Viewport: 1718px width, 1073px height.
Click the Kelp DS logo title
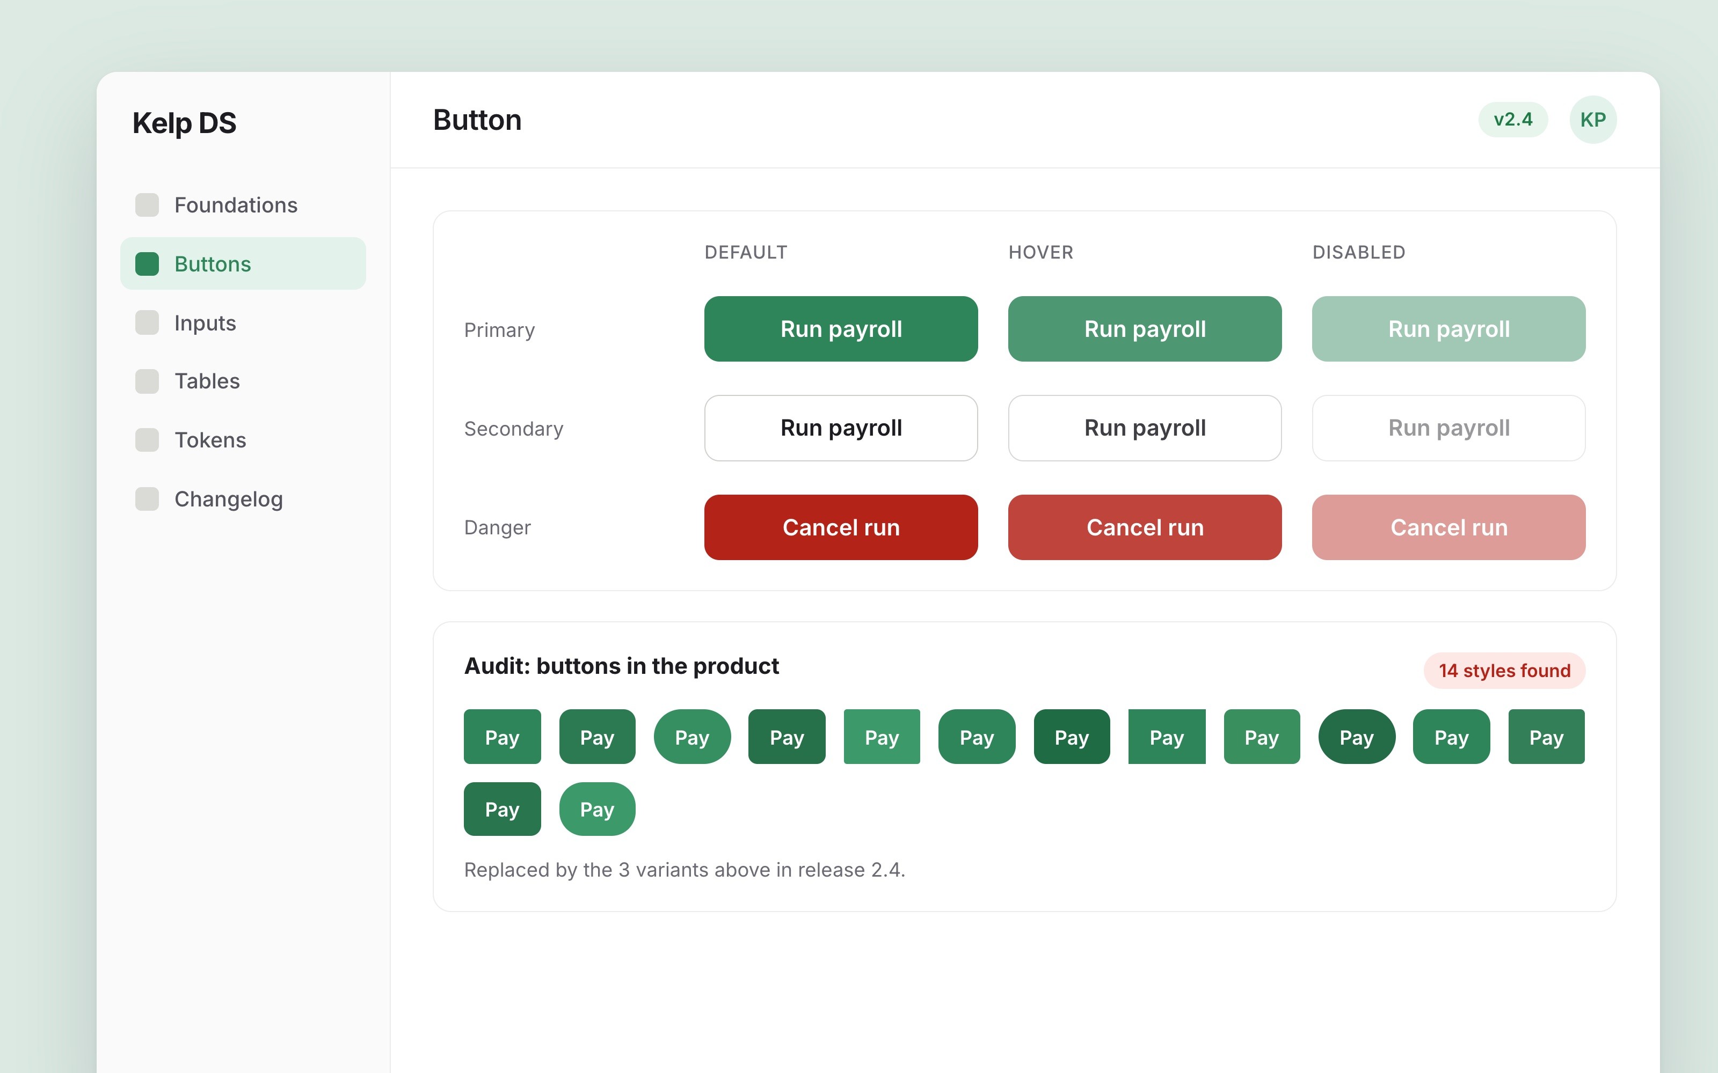pyautogui.click(x=185, y=123)
